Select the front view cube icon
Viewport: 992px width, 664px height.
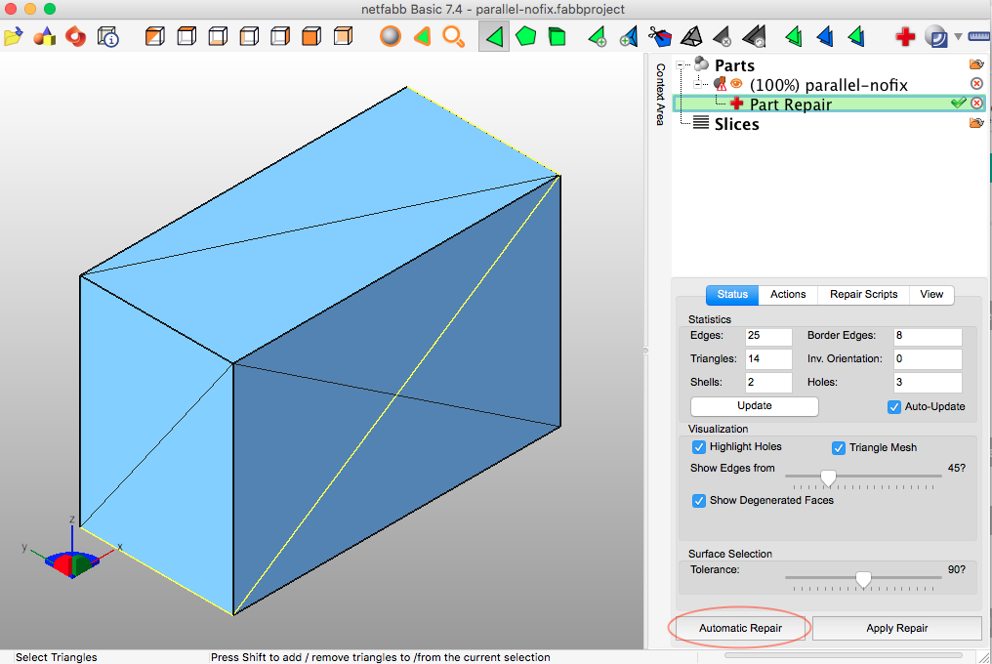click(311, 37)
